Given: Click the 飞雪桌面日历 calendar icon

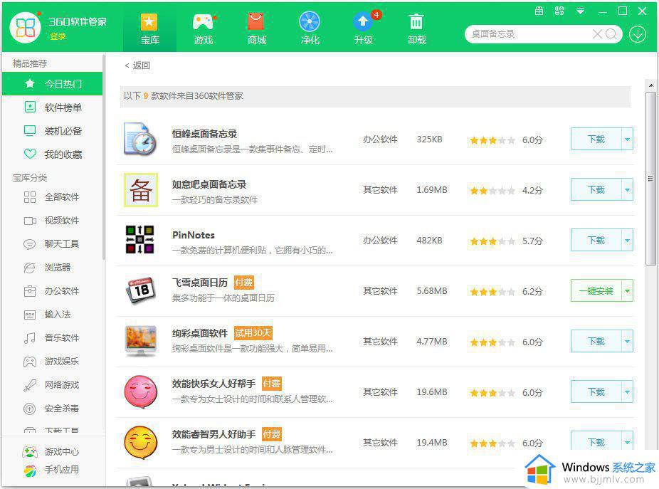Looking at the screenshot, I should coord(140,290).
